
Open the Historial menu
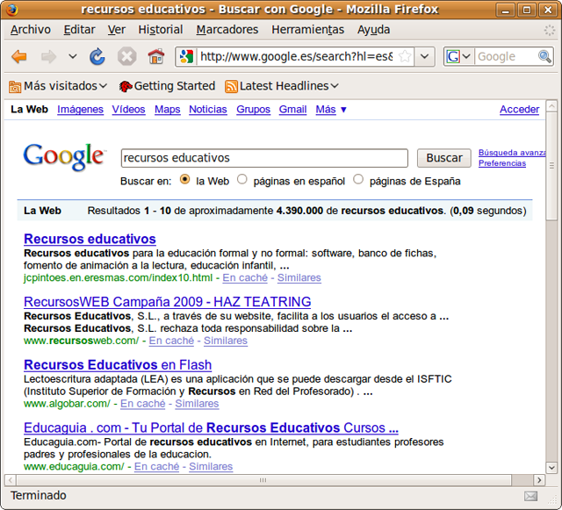click(x=161, y=29)
